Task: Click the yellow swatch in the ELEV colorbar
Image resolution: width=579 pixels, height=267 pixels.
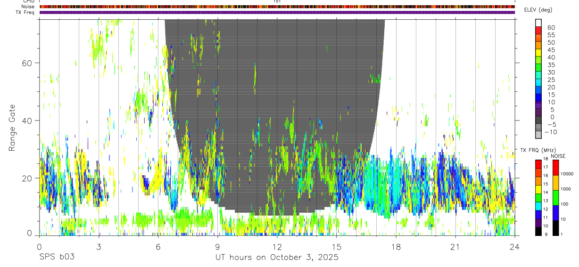Action: point(539,53)
